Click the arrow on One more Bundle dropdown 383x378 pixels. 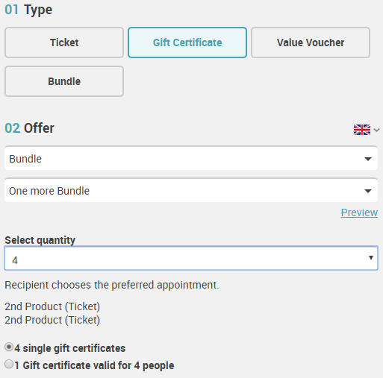tap(368, 191)
